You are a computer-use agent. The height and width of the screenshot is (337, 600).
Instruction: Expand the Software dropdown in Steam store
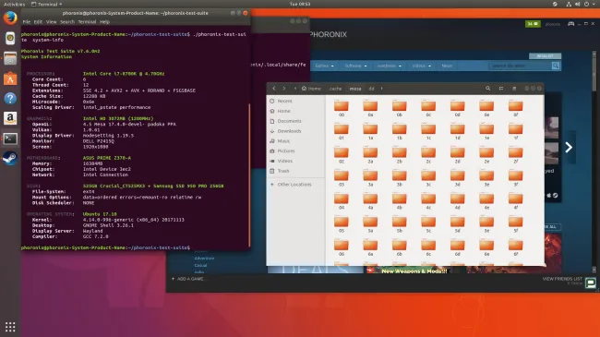[355, 66]
